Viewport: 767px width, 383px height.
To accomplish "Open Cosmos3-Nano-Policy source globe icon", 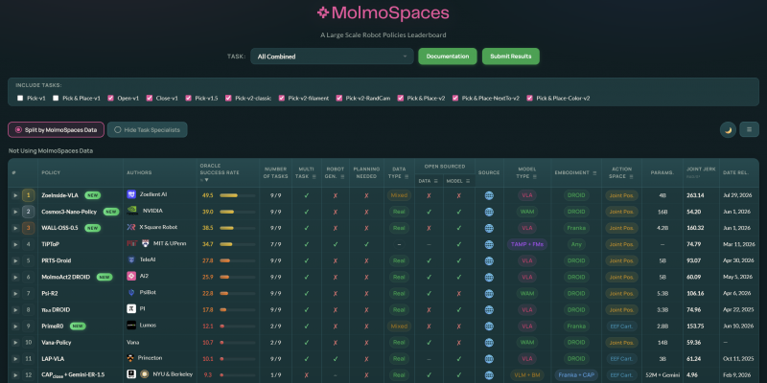I will click(489, 212).
